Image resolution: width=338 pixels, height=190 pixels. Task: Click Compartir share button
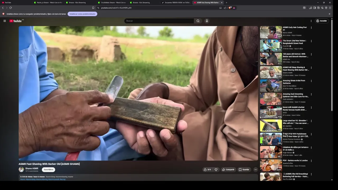coord(228,170)
